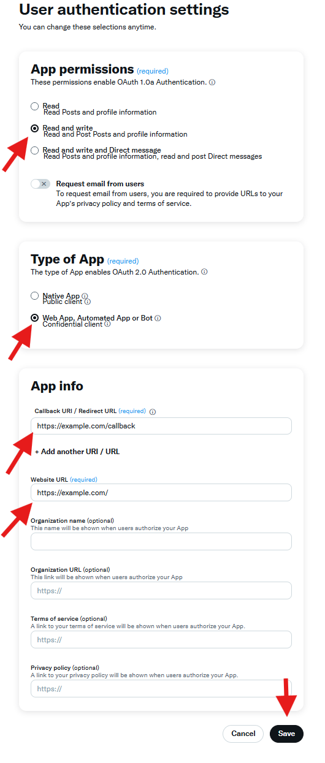325x763 pixels.
Task: Select Read and write and Direct message option
Action: [35, 150]
